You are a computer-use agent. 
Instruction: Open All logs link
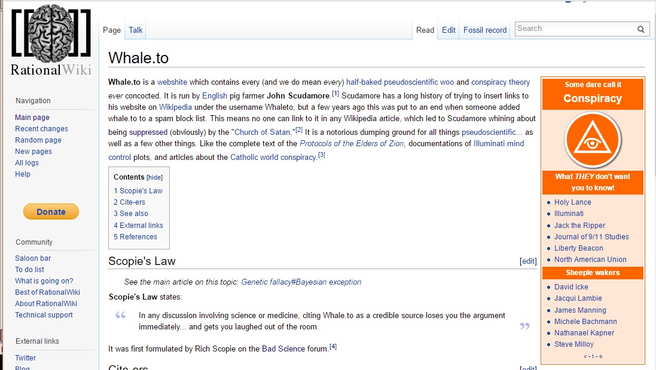pyautogui.click(x=27, y=162)
